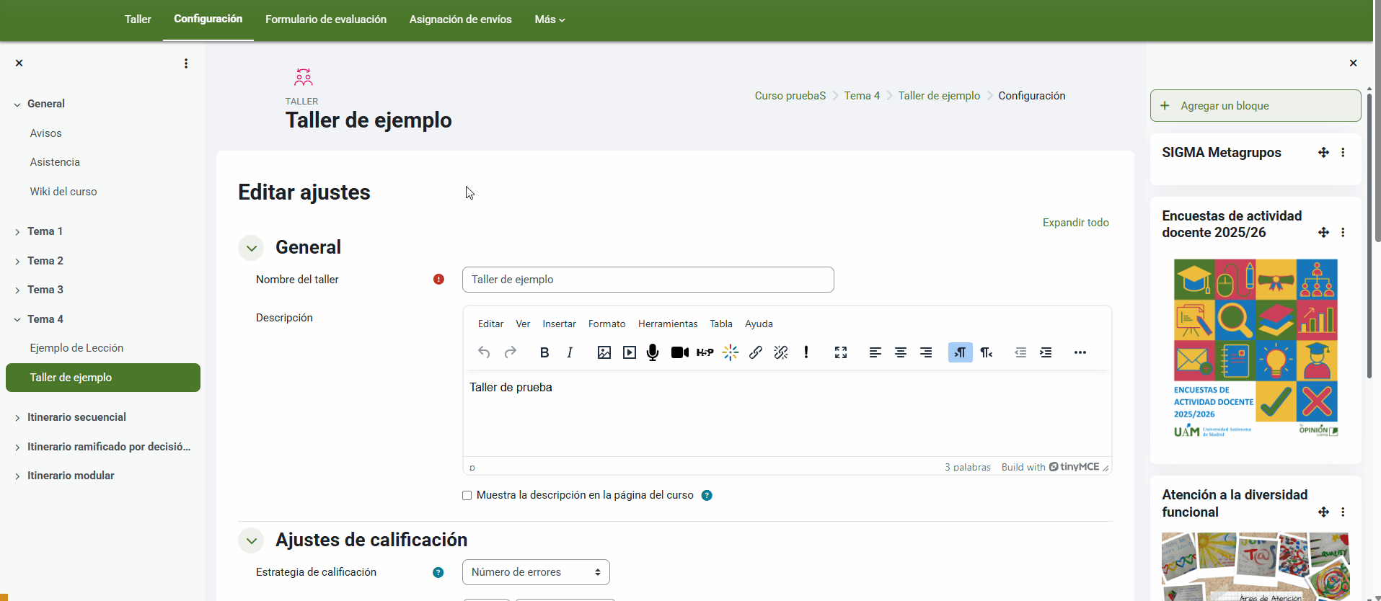Click Expandir todo link
1381x601 pixels.
(x=1076, y=223)
